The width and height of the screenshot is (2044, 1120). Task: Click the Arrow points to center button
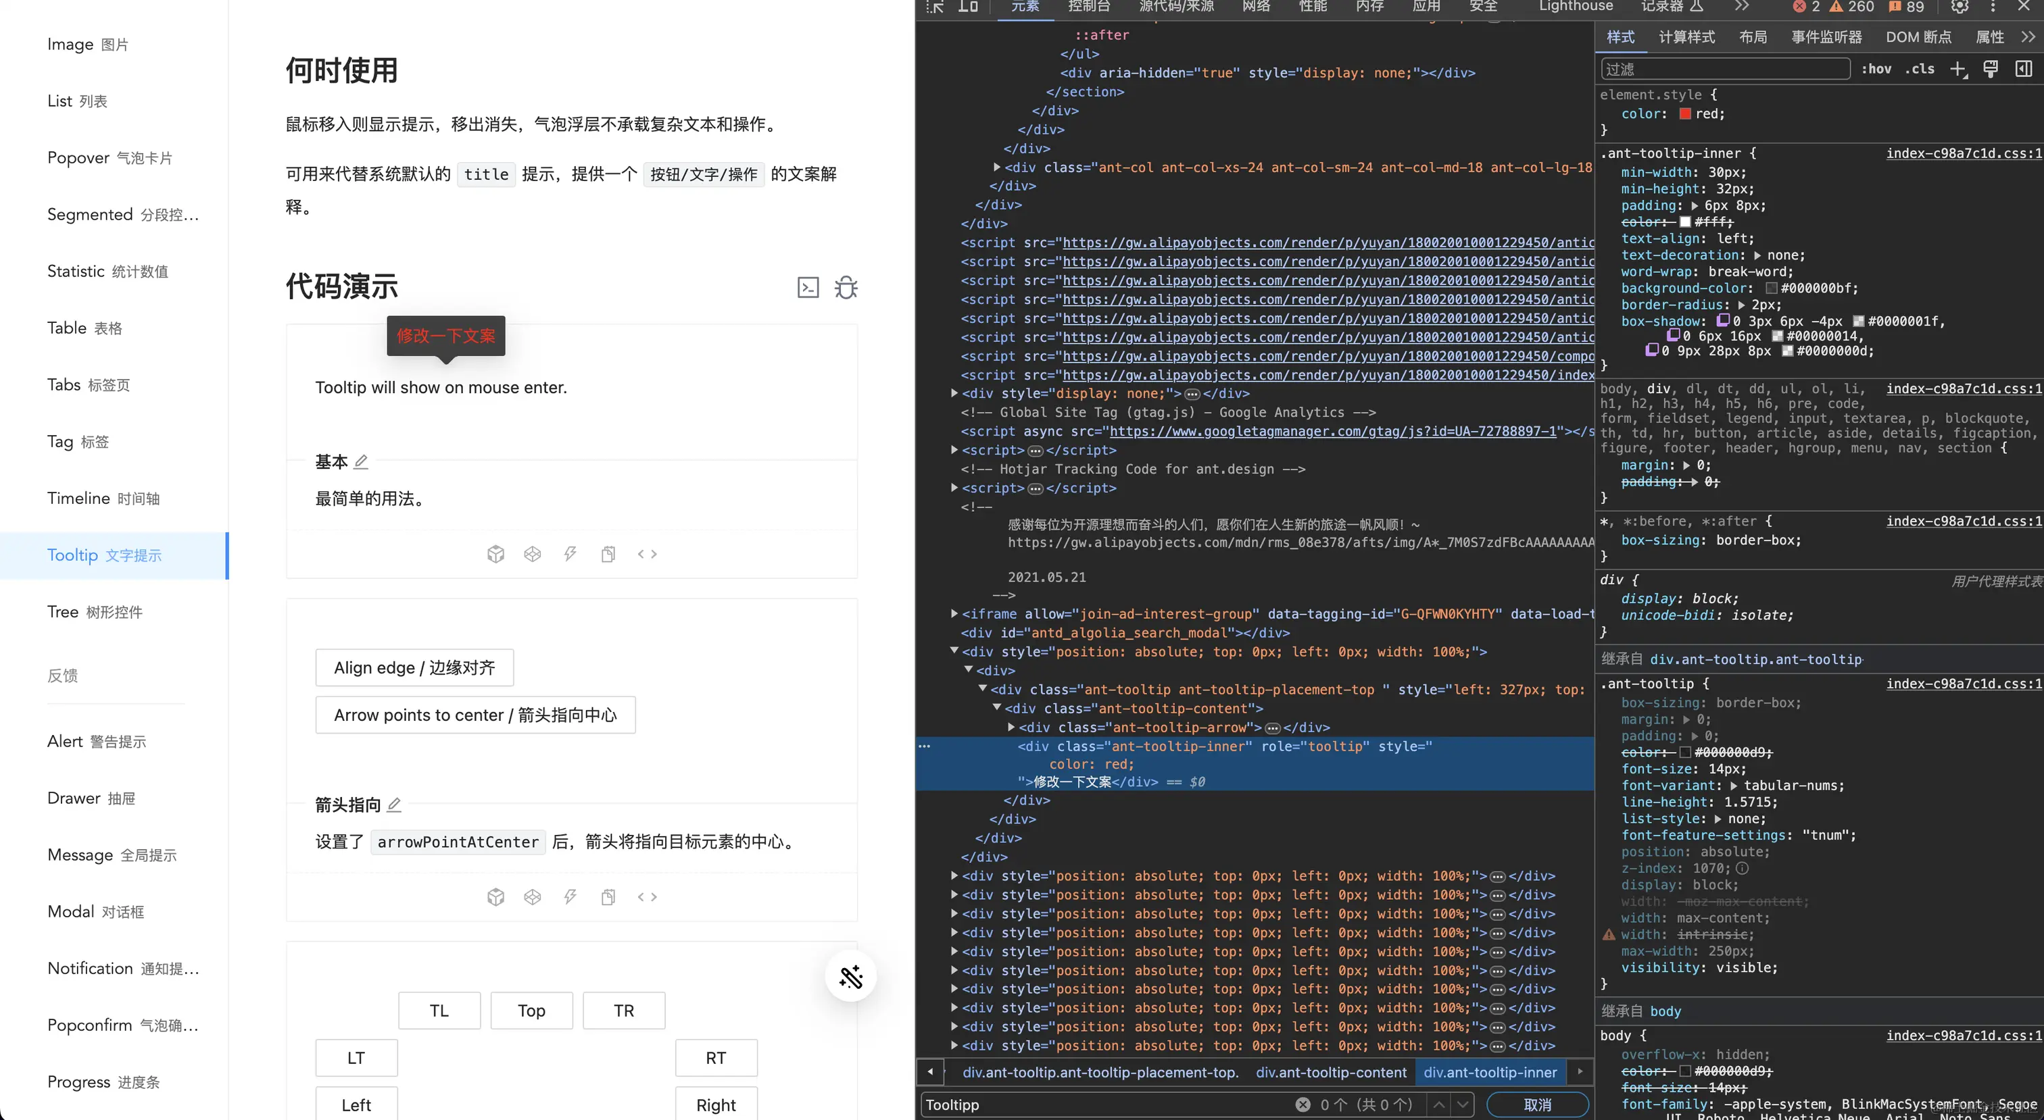pyautogui.click(x=475, y=715)
